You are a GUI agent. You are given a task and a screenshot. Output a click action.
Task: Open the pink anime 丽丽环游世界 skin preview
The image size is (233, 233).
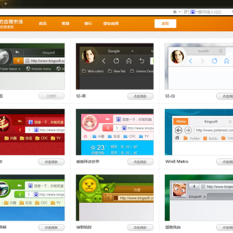click(x=115, y=132)
